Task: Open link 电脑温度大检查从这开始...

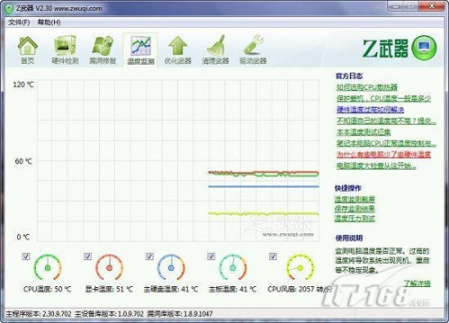Action: click(376, 165)
